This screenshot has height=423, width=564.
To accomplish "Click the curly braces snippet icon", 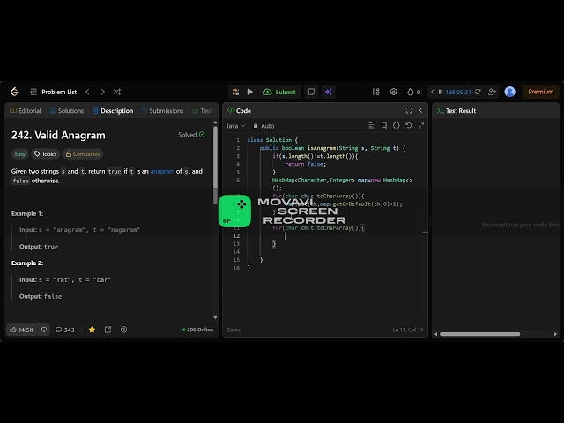I will point(396,125).
